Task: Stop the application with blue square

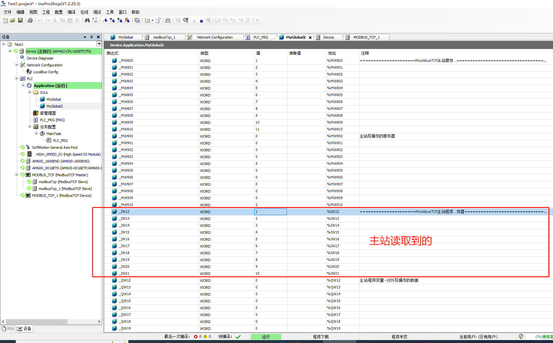Action: coord(201,21)
